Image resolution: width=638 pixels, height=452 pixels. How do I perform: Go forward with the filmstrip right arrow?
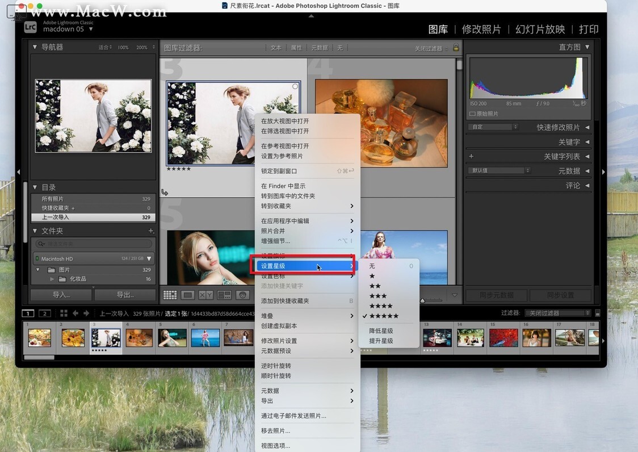point(86,313)
